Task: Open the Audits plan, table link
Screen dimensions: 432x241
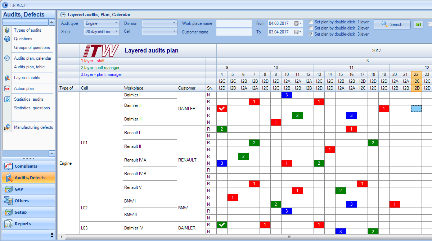Action: [29, 67]
